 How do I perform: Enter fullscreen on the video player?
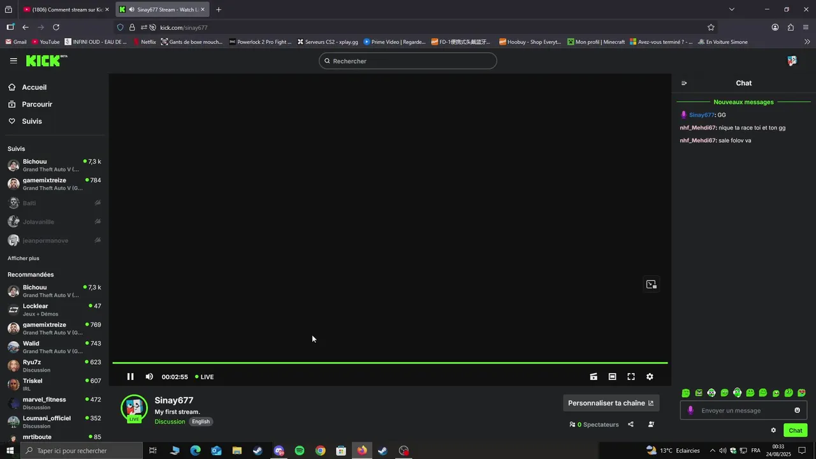click(631, 377)
